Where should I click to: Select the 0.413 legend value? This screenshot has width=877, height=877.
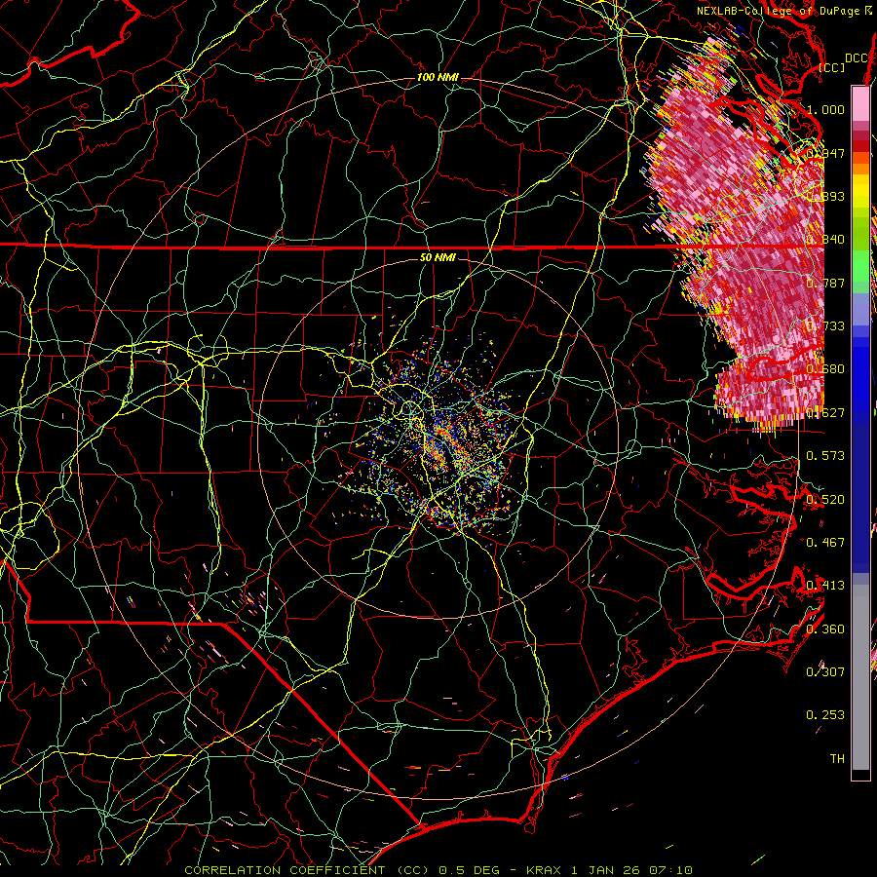825,586
